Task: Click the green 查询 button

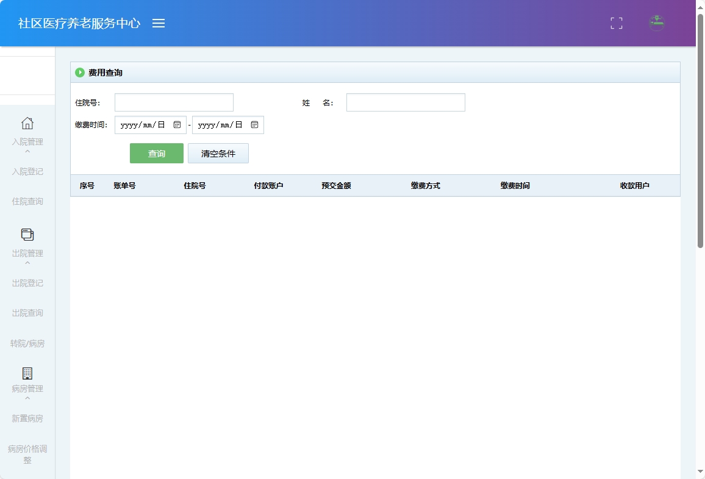Action: [156, 153]
